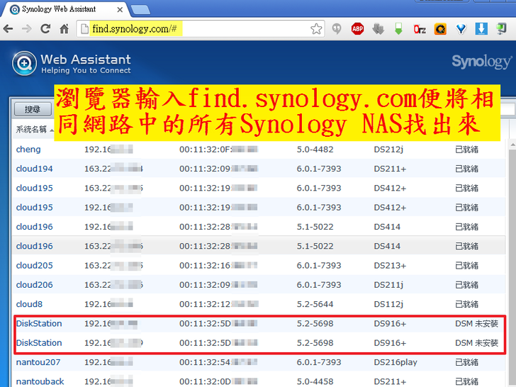Sort by the 系統名稱 column header

click(31, 130)
